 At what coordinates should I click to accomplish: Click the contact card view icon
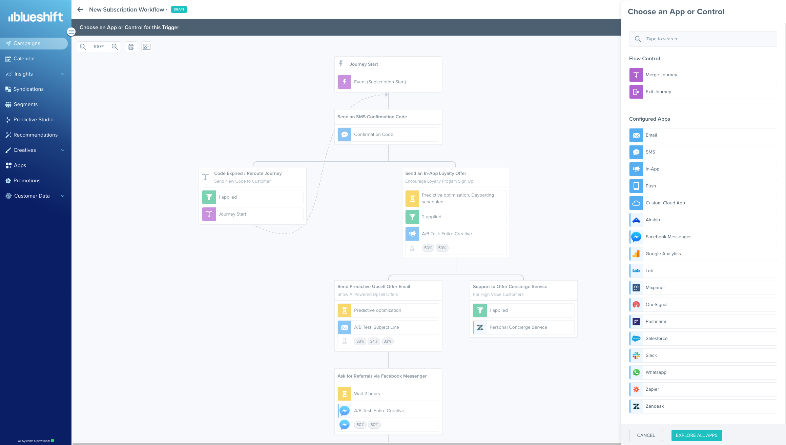click(147, 47)
